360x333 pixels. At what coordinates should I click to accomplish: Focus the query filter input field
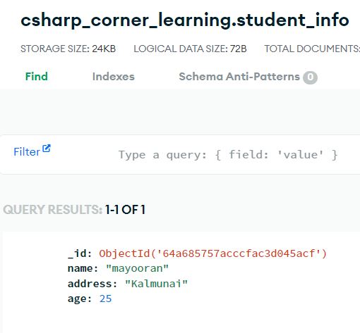228,155
